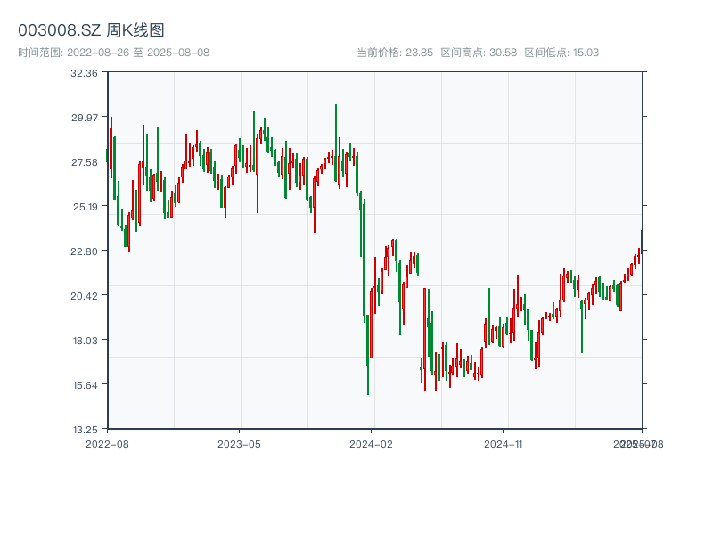Select the 时间范围 date range text
The image size is (713, 535).
pyautogui.click(x=113, y=53)
